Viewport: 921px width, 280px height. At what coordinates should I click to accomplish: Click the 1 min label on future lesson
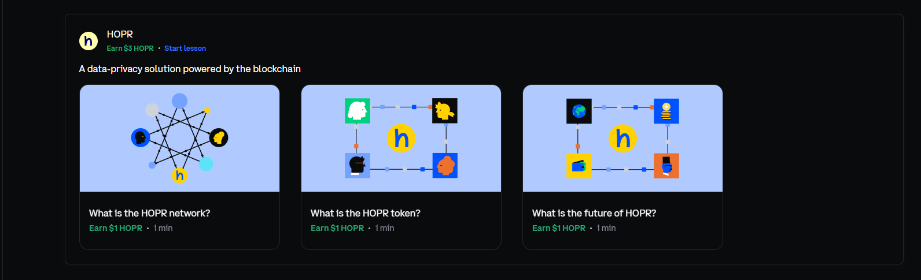coord(606,228)
